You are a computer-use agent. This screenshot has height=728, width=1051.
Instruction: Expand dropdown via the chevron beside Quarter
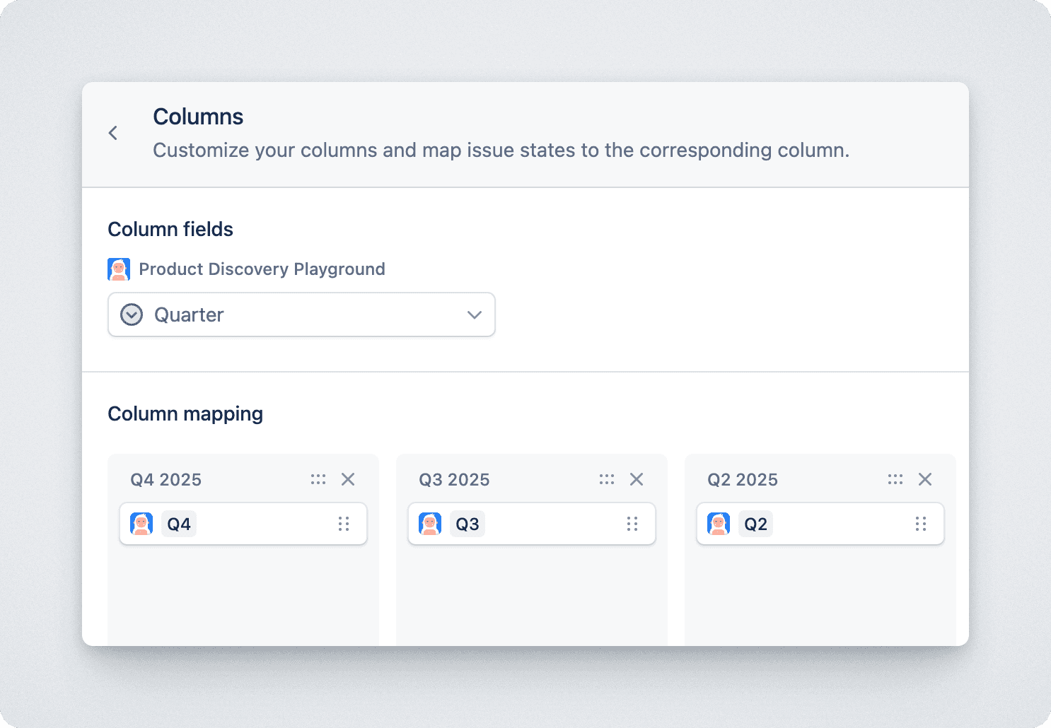pyautogui.click(x=475, y=315)
